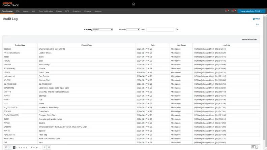Click the Go button
The image size is (267, 150).
click(177, 30)
